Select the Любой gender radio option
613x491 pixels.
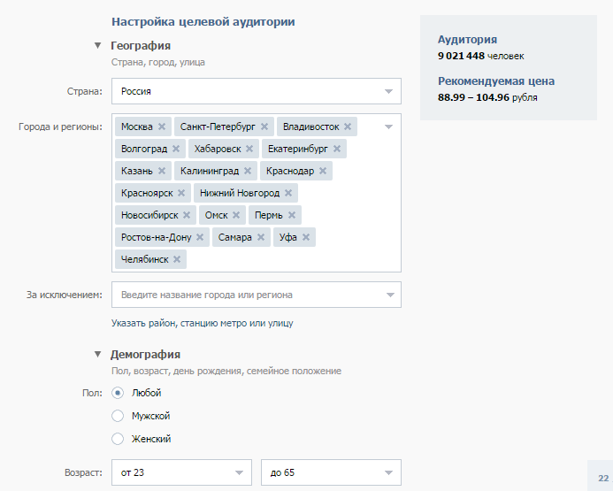click(118, 393)
